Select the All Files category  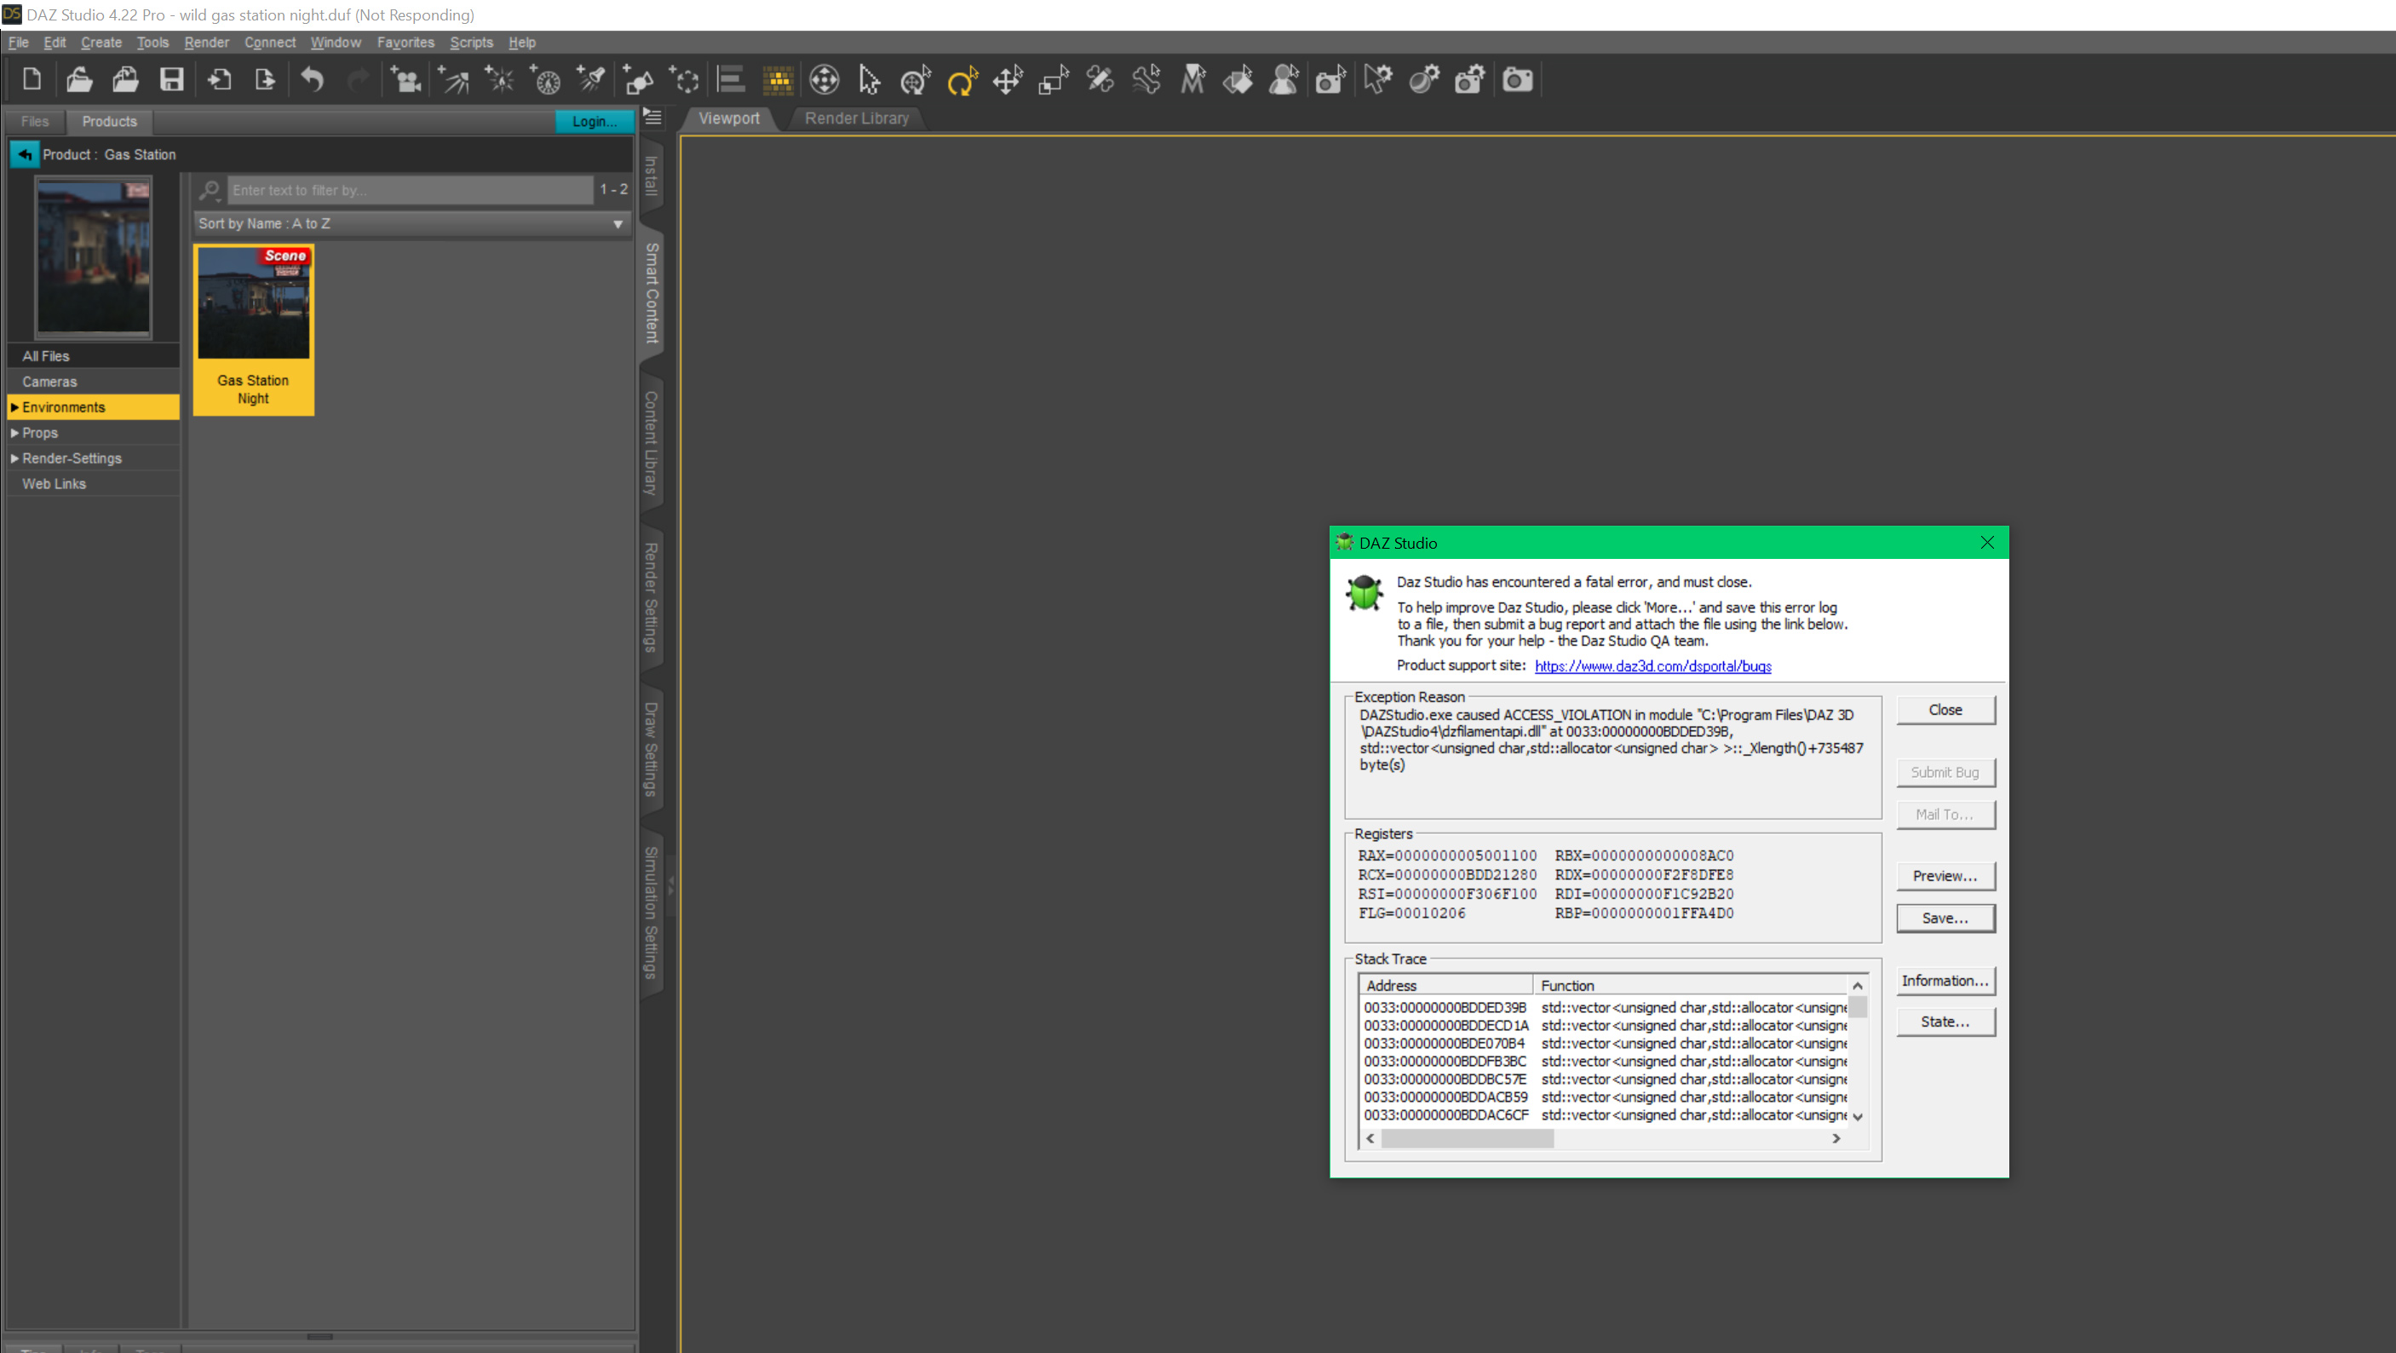point(93,356)
